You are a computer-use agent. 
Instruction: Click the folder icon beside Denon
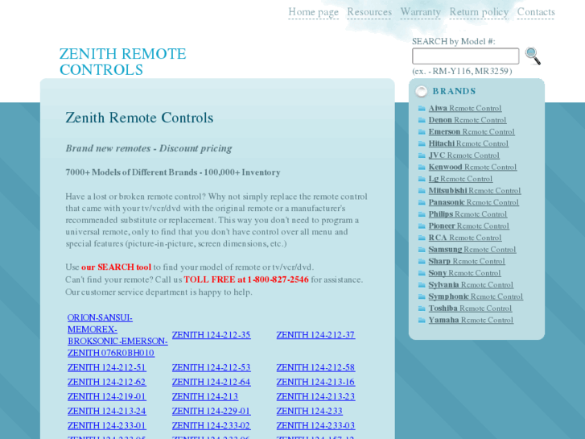422,120
